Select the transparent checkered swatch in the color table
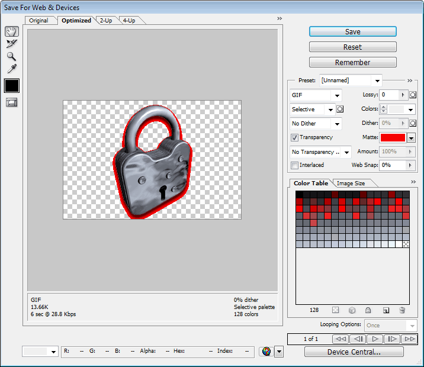Screen dimensions: 424x367 (406, 244)
